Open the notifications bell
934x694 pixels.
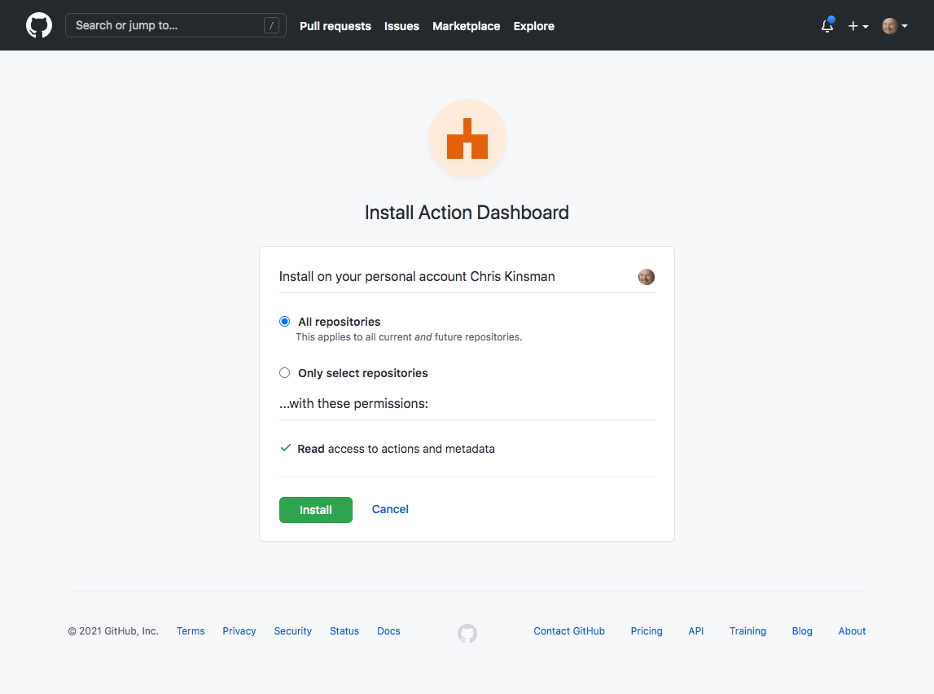[x=827, y=25]
